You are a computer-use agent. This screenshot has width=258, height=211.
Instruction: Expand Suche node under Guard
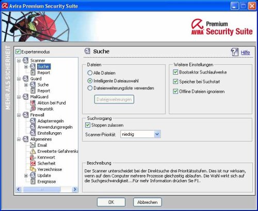(x=26, y=85)
